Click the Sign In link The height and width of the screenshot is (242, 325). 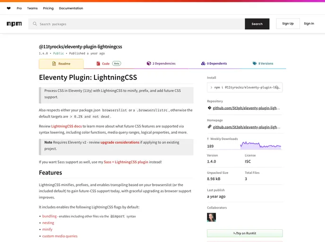[x=309, y=24]
